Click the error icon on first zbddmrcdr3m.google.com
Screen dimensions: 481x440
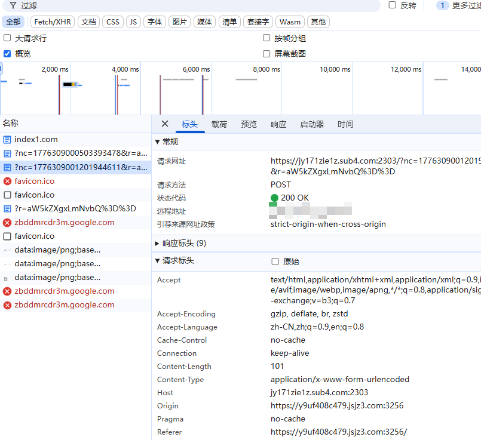(7, 223)
